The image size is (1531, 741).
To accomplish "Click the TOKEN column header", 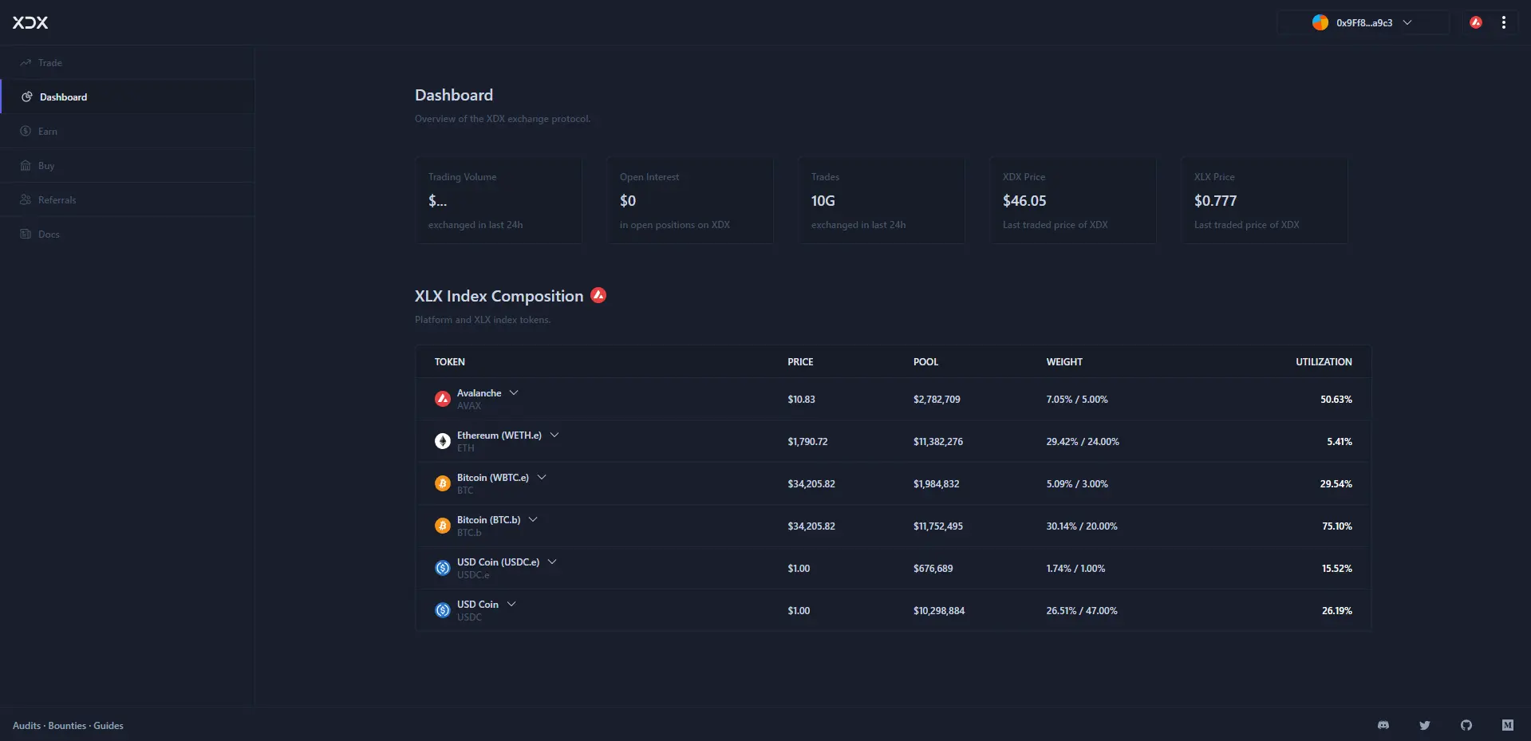I will 450,362.
